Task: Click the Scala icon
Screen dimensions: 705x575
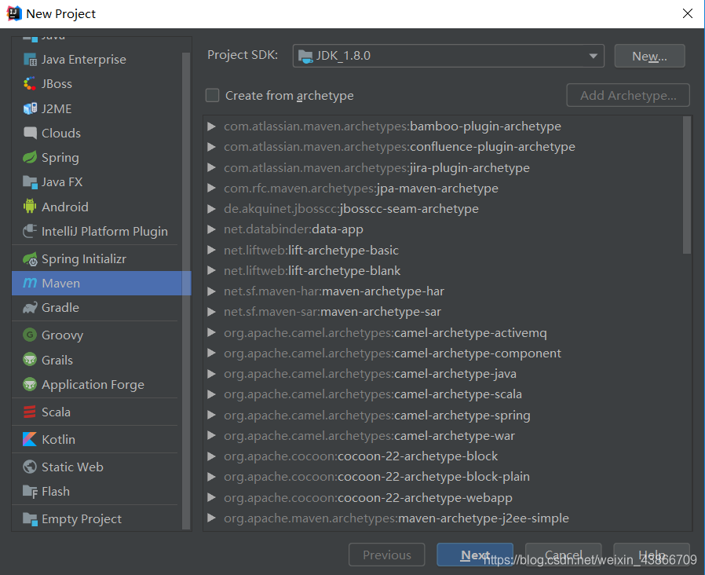Action: coord(30,412)
